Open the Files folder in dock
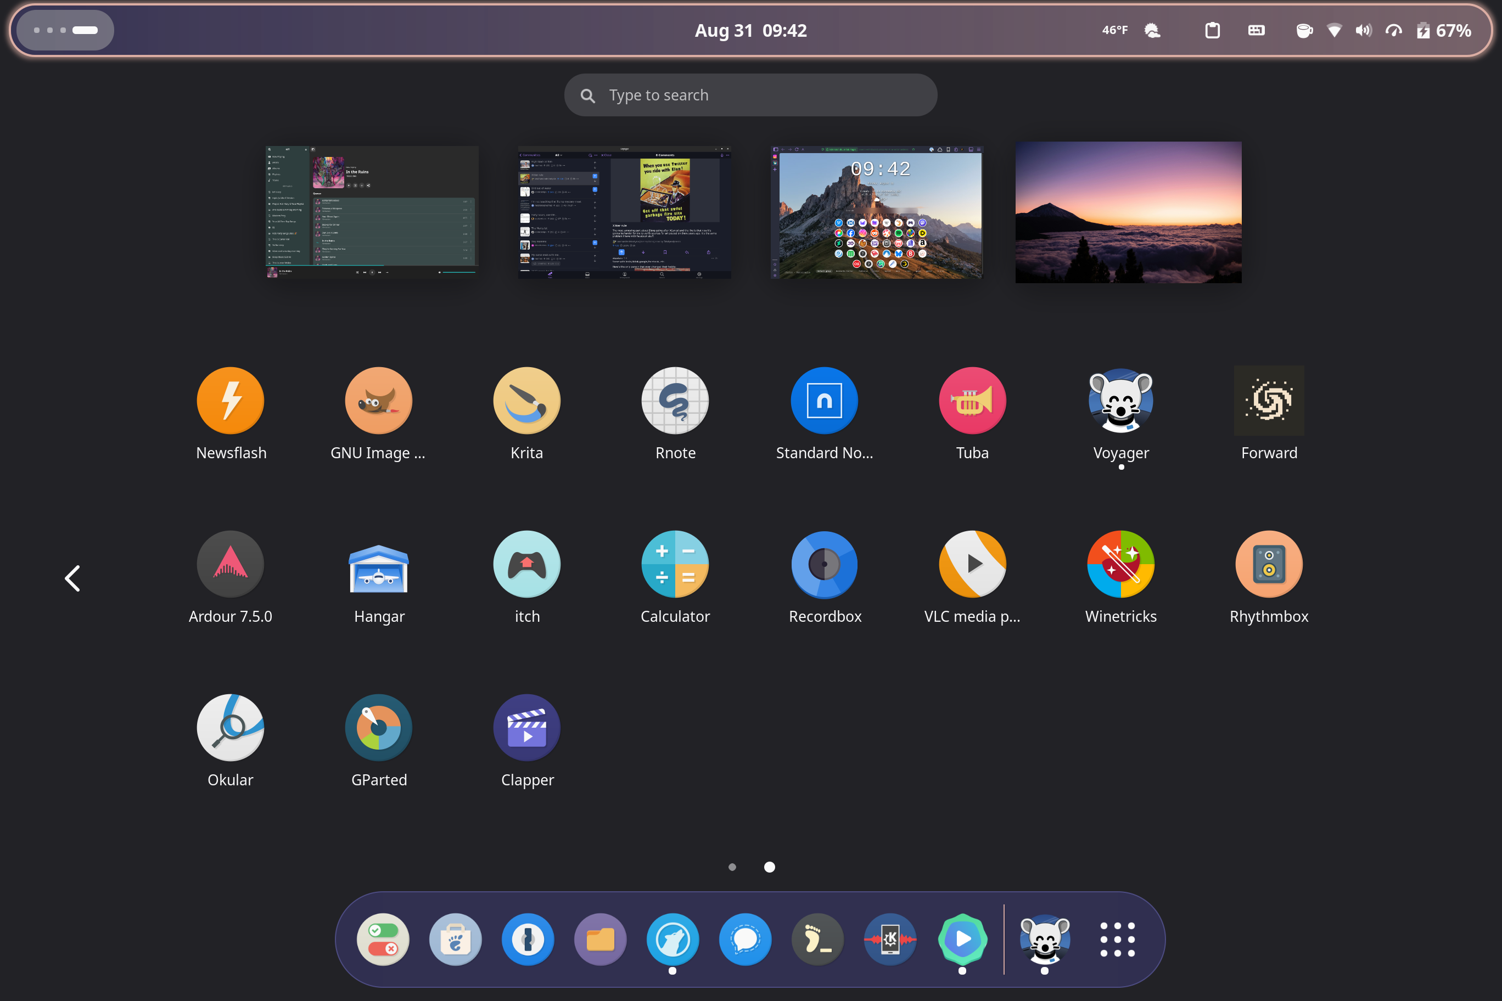 coord(600,939)
